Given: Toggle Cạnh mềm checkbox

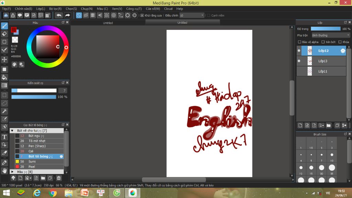Looking at the screenshot, I should [209, 15].
